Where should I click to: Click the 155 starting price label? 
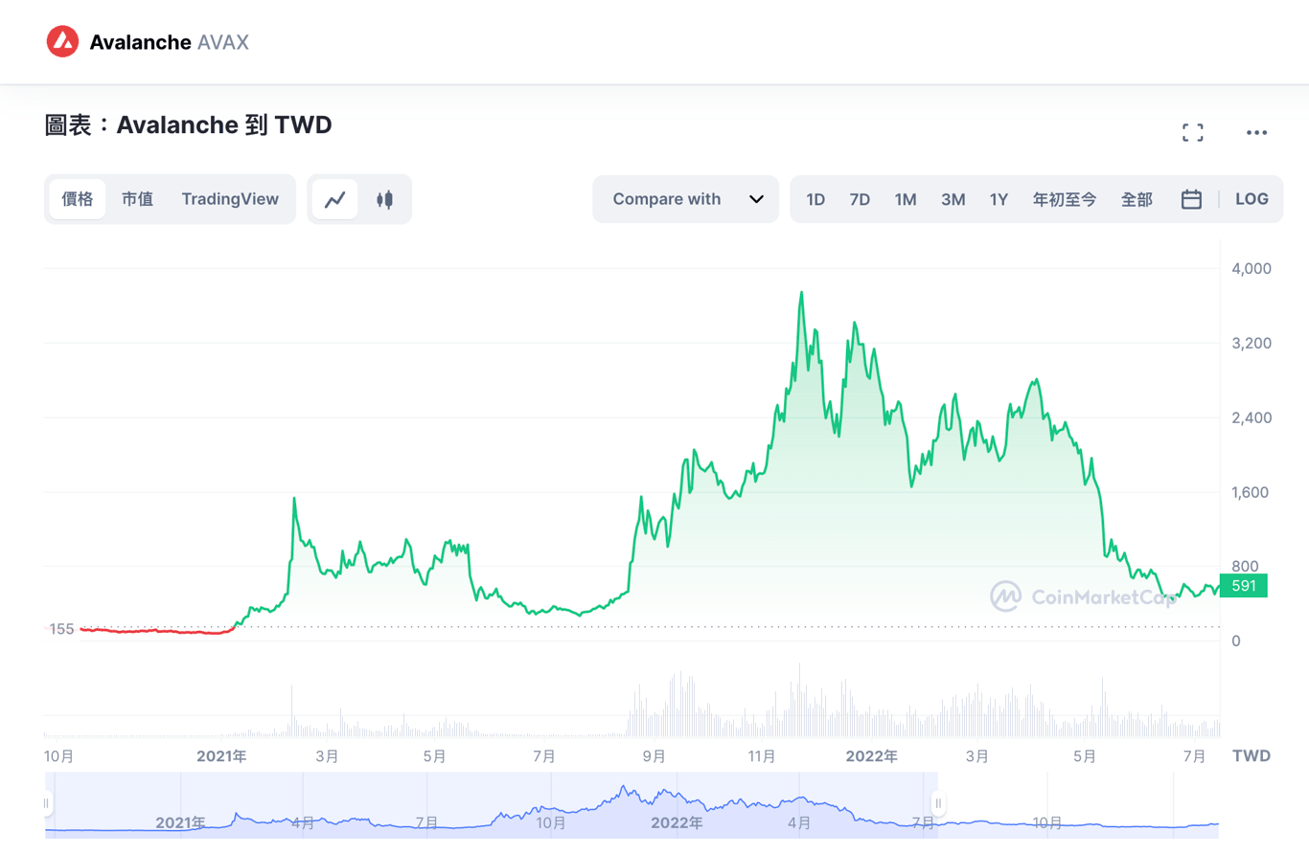click(x=61, y=629)
